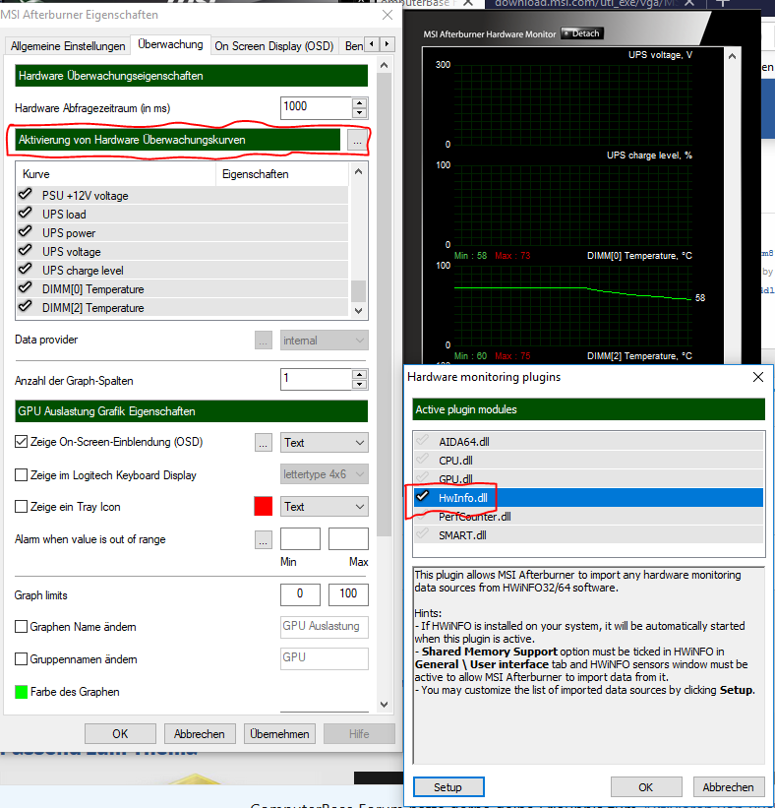Toggle DIMM[0] Temperature curve checkmark
The image size is (775, 808).
pyautogui.click(x=25, y=288)
